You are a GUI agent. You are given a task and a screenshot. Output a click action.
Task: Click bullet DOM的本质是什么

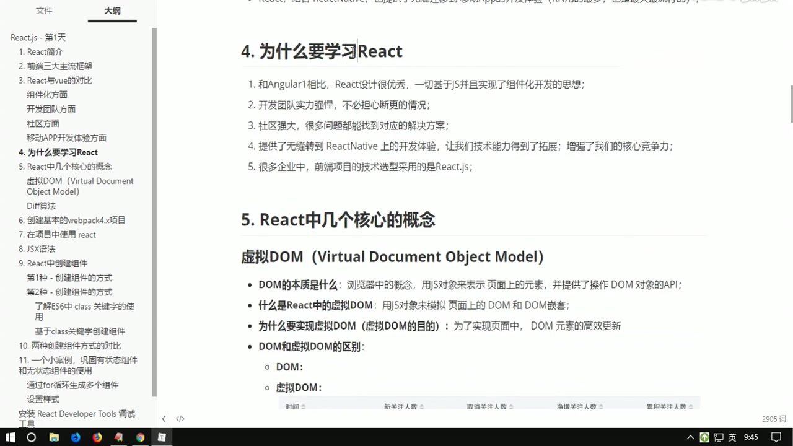470,284
